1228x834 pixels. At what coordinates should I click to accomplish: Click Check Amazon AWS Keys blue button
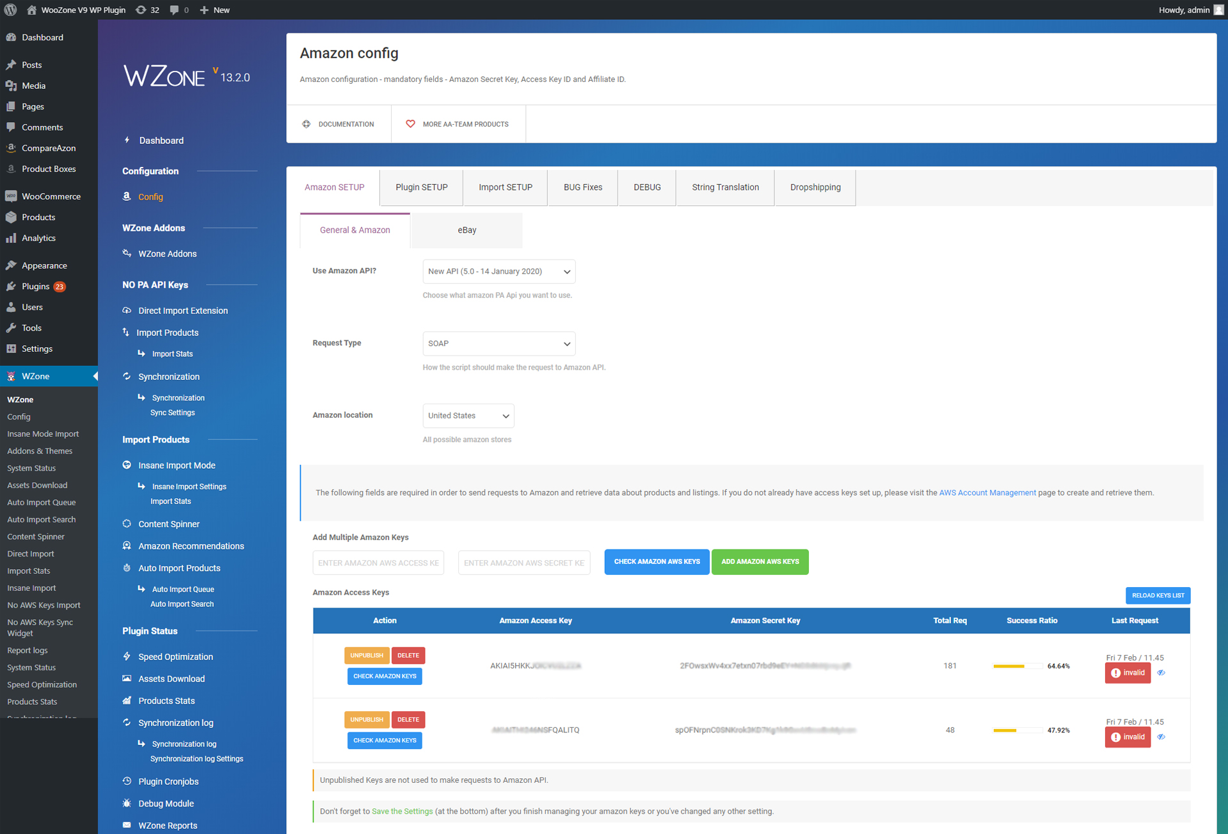(x=657, y=562)
